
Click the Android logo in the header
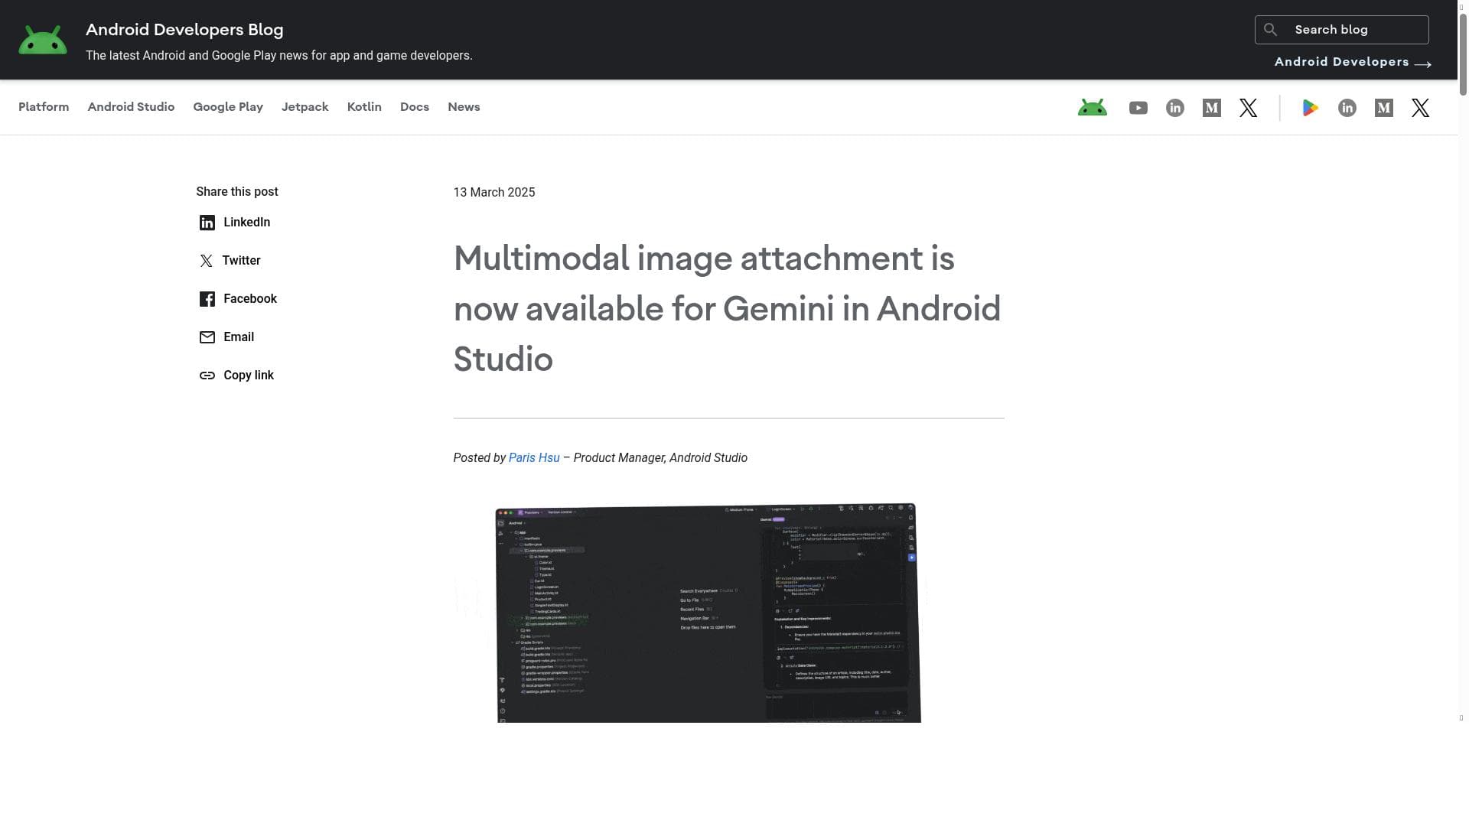[x=43, y=40]
